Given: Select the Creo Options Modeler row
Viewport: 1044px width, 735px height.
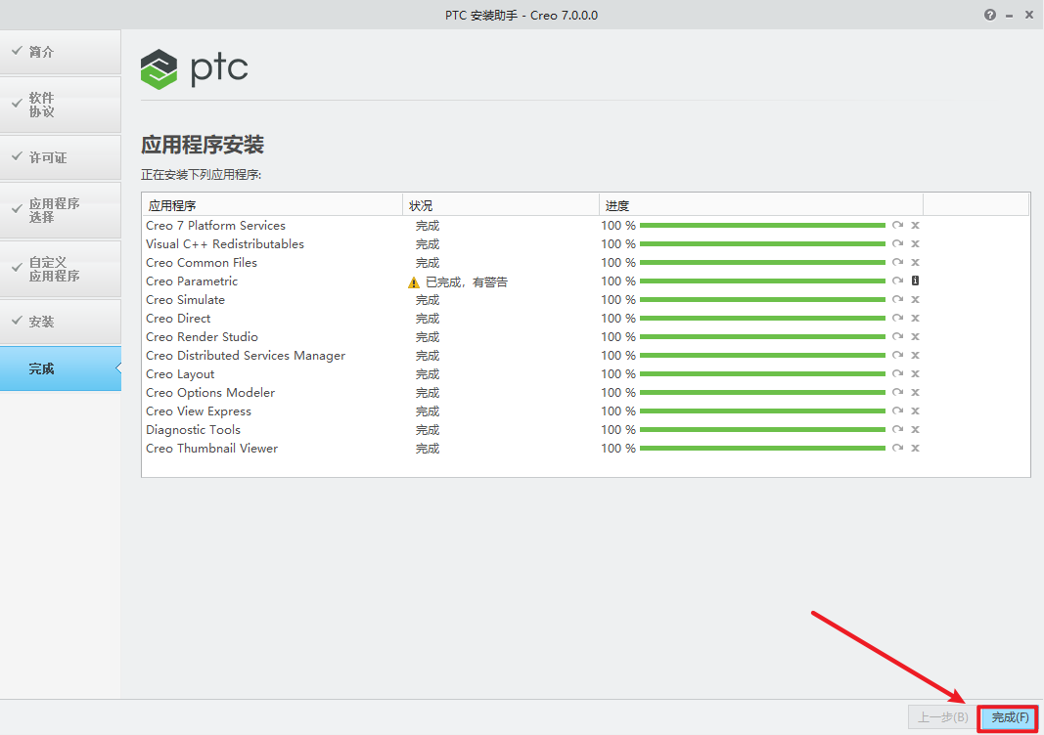Looking at the screenshot, I should (210, 393).
